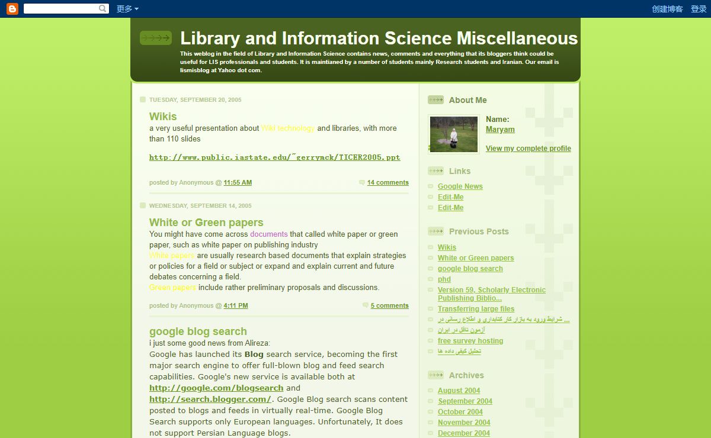The height and width of the screenshot is (438, 711).
Task: Click the comment bubble icon beside 5 comments
Action: [x=366, y=305]
